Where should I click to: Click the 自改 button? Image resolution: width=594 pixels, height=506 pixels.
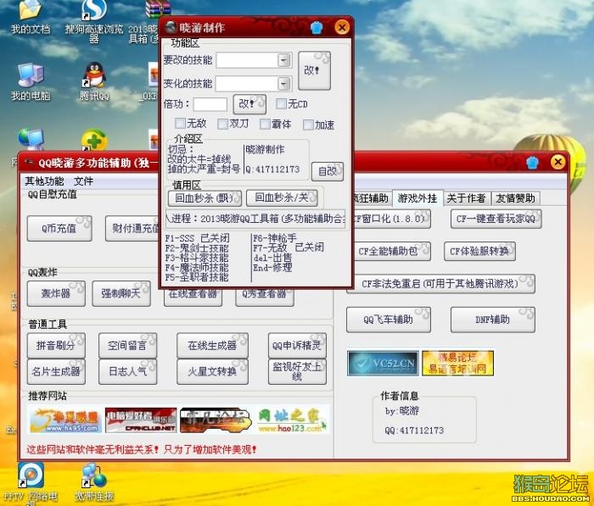pos(328,171)
